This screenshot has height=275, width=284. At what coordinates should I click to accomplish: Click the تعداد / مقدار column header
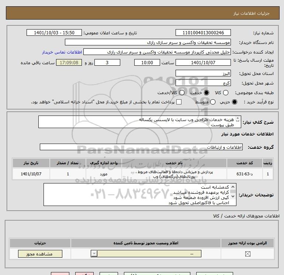pyautogui.click(x=68, y=163)
